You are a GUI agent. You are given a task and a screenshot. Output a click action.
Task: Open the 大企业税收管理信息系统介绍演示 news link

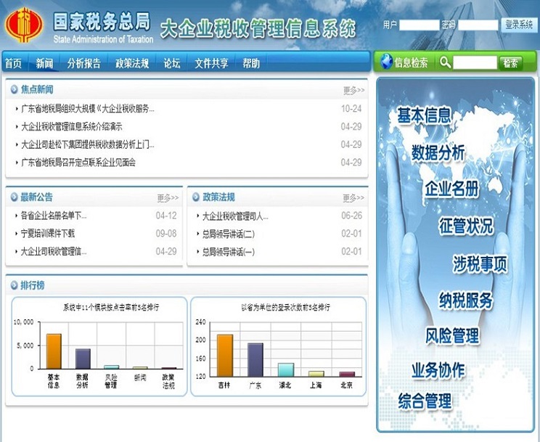click(x=71, y=126)
